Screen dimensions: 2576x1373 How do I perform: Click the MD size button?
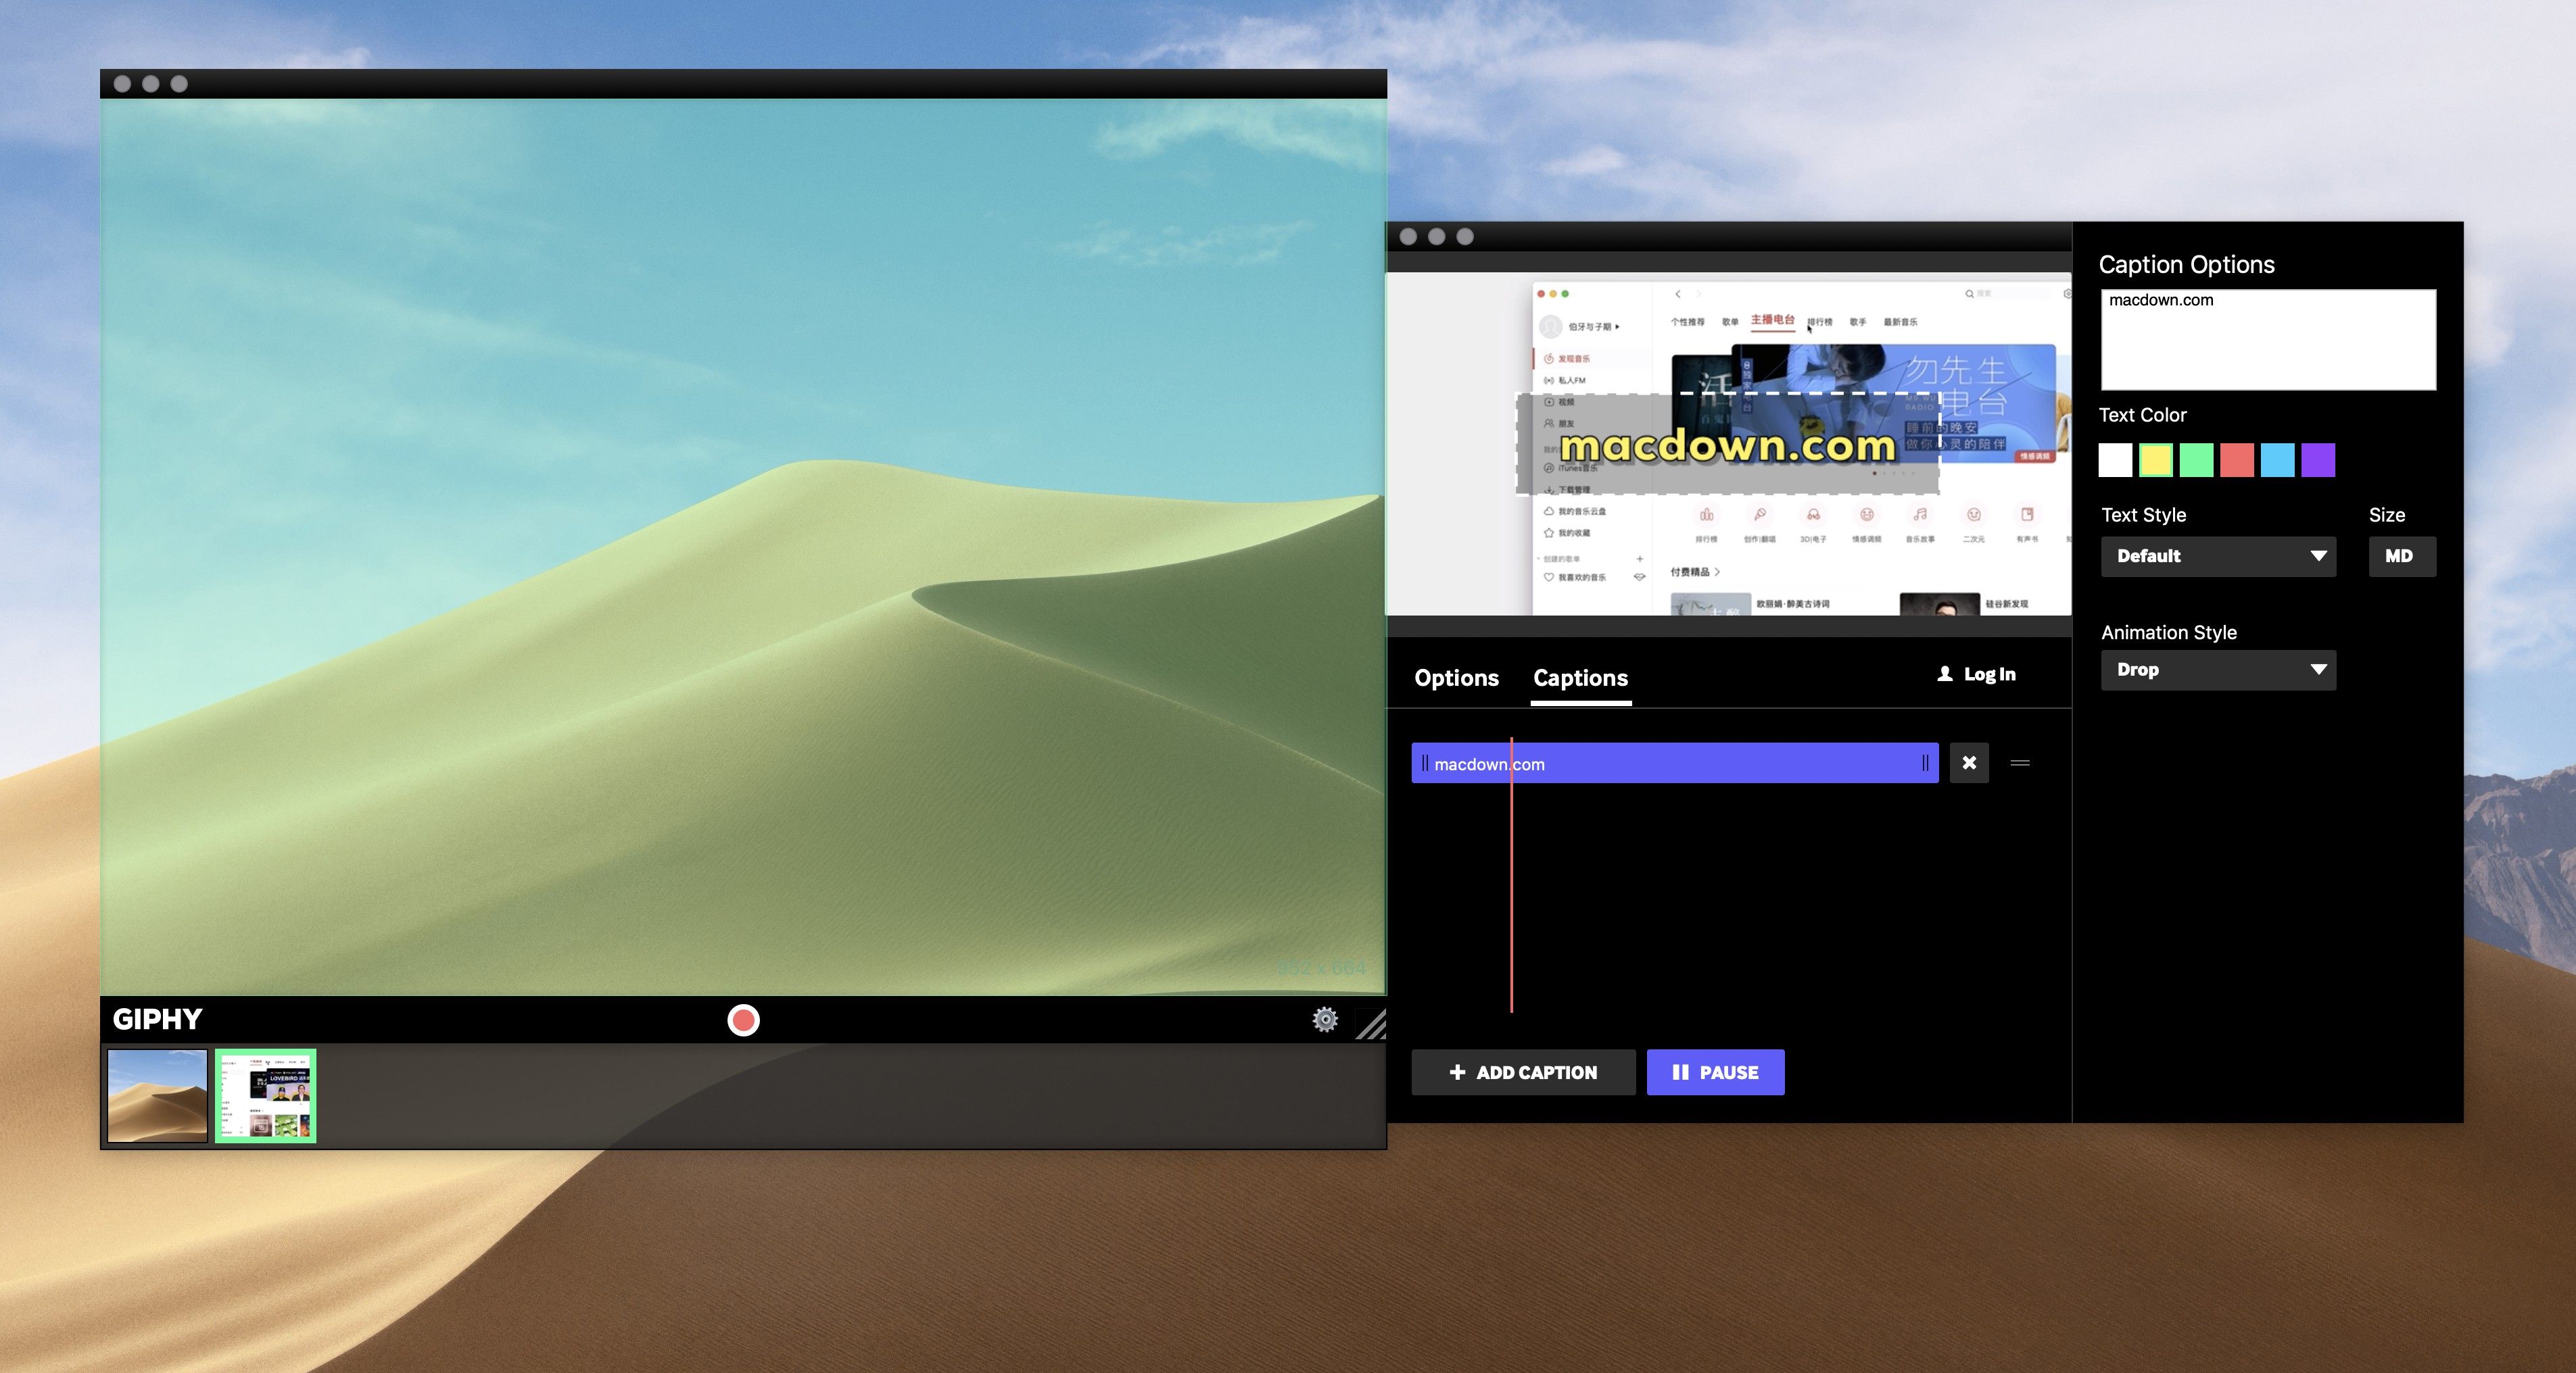click(x=2401, y=557)
